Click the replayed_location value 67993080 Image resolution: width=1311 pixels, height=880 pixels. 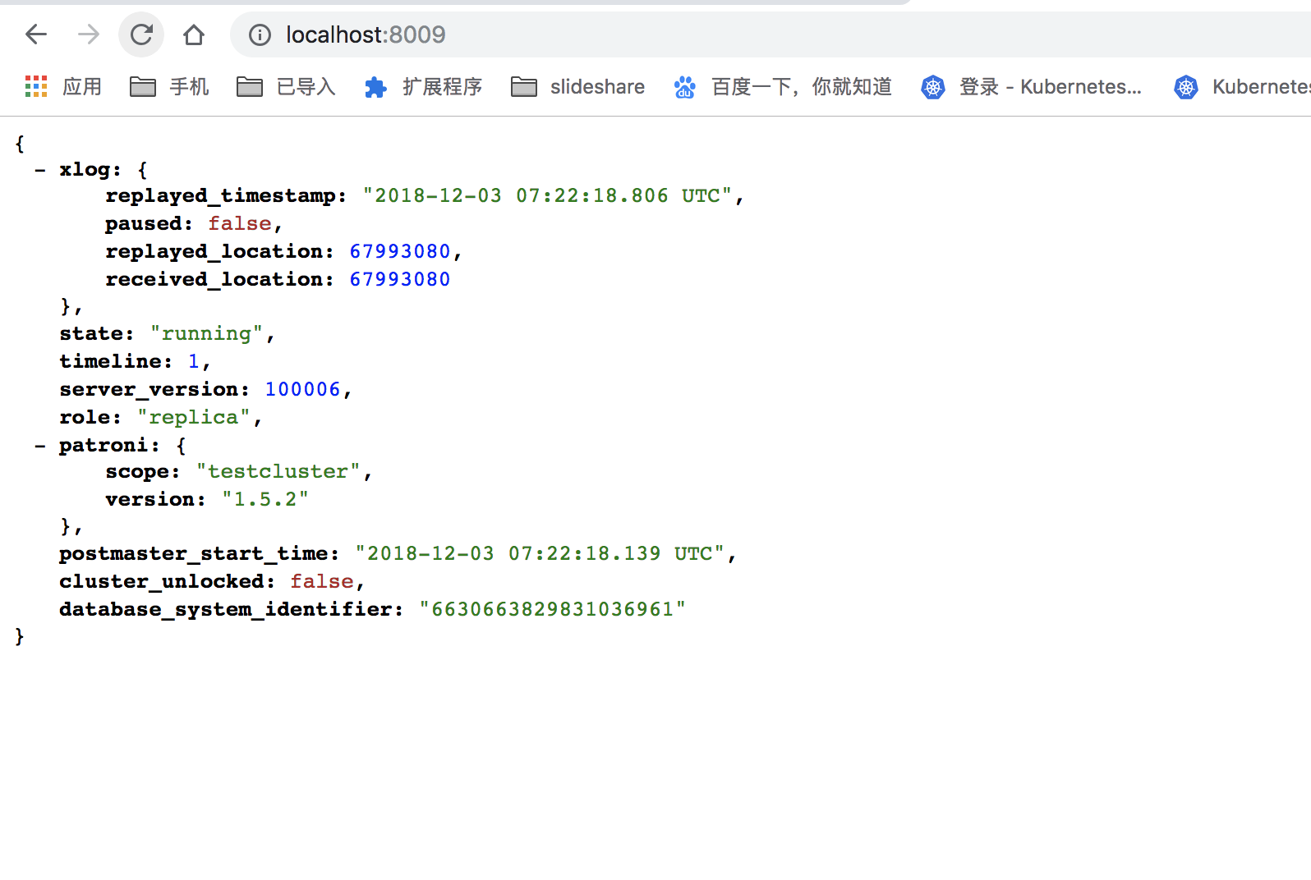(x=400, y=251)
